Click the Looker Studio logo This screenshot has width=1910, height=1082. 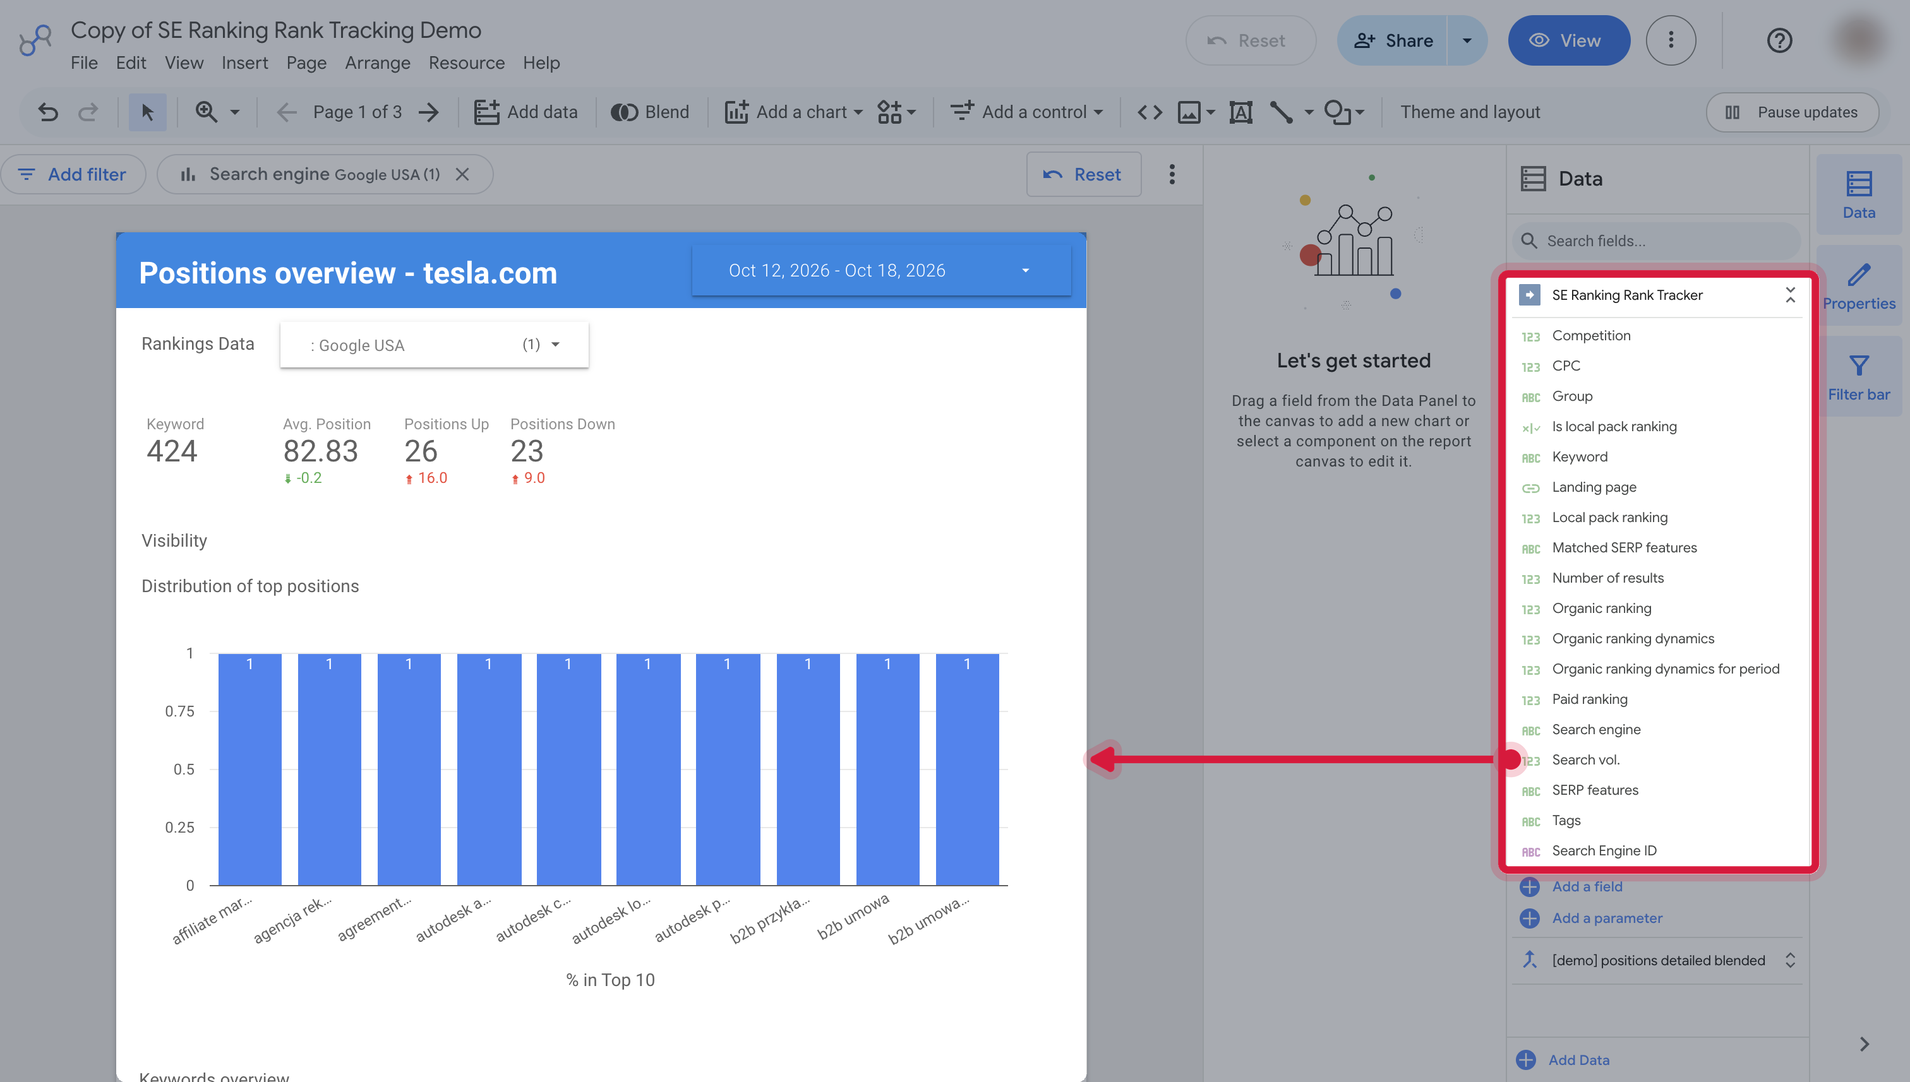[x=36, y=40]
